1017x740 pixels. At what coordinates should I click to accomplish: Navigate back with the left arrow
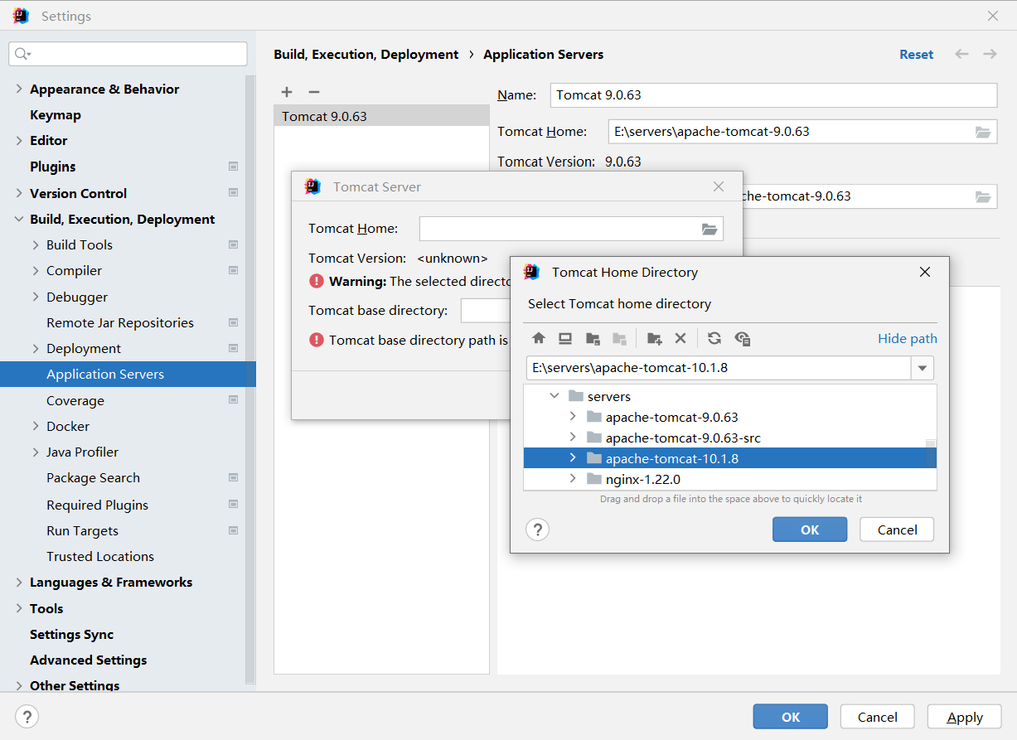[961, 54]
